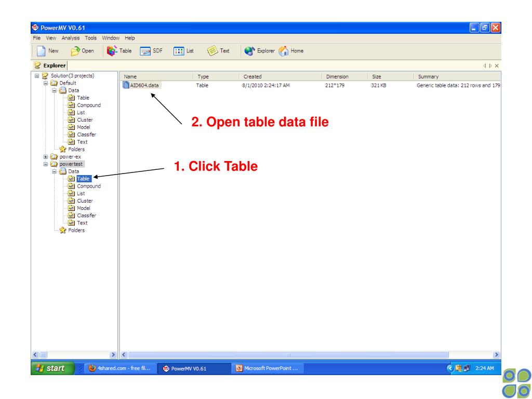The width and height of the screenshot is (532, 399).
Task: Click the Folders star icon under Default
Action: click(63, 149)
